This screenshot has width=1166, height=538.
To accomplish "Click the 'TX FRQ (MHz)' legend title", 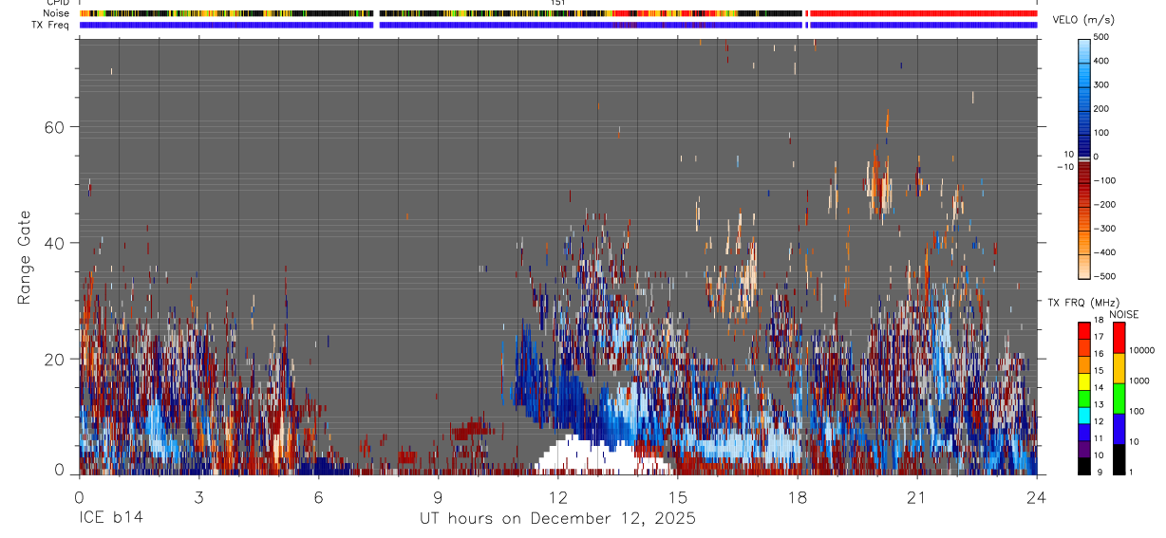I will [1083, 302].
